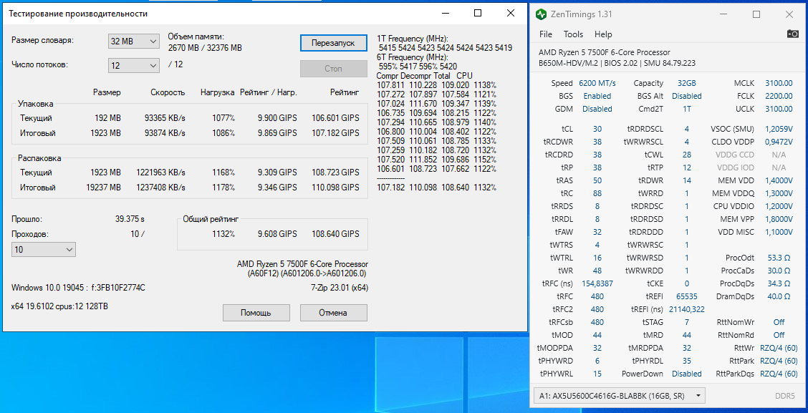The width and height of the screenshot is (808, 413).
Task: Click the tRFC (ns) value 154,8387
Action: click(597, 283)
